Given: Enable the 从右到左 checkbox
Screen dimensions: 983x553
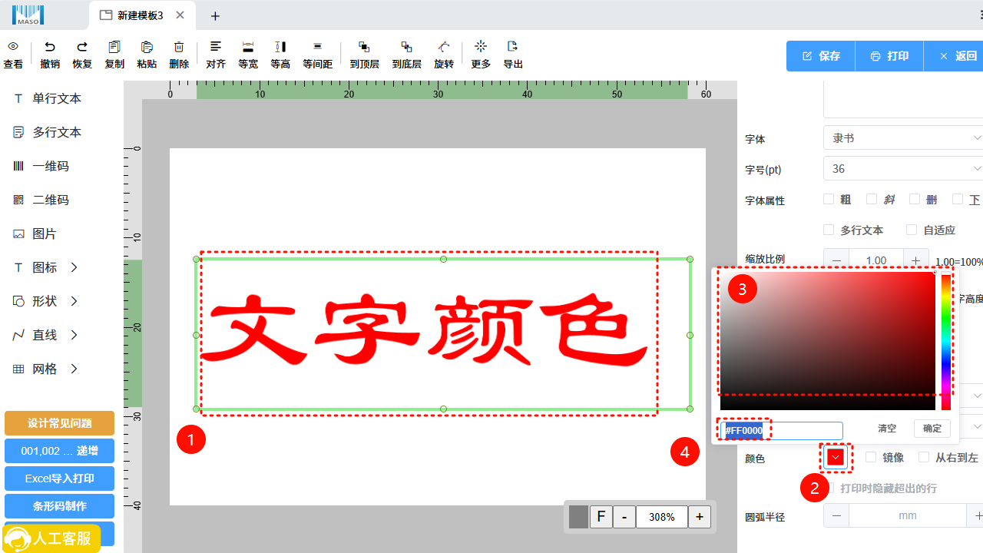Looking at the screenshot, I should [x=924, y=457].
